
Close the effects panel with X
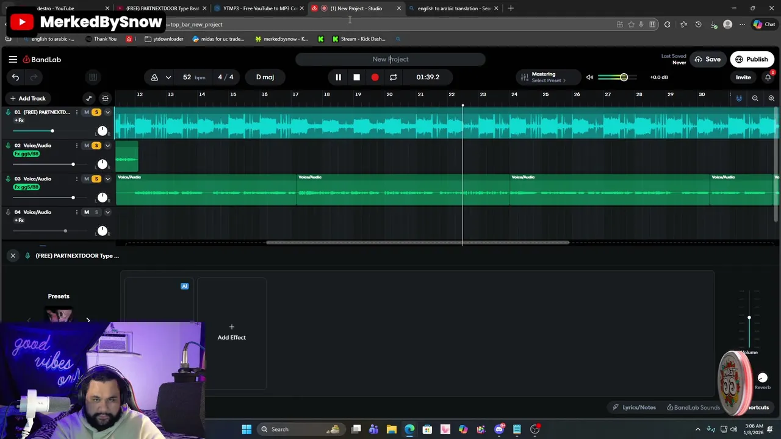point(13,255)
